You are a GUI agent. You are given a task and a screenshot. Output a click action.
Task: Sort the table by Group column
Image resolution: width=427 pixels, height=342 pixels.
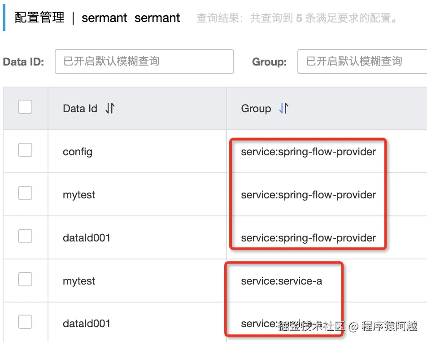coord(283,109)
